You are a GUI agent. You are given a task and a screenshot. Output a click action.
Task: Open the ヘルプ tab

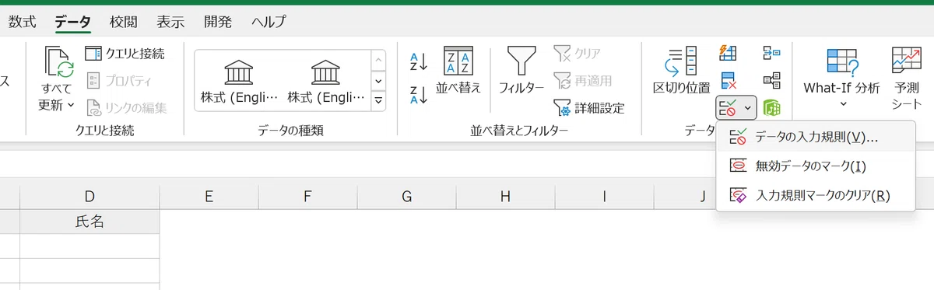[269, 22]
